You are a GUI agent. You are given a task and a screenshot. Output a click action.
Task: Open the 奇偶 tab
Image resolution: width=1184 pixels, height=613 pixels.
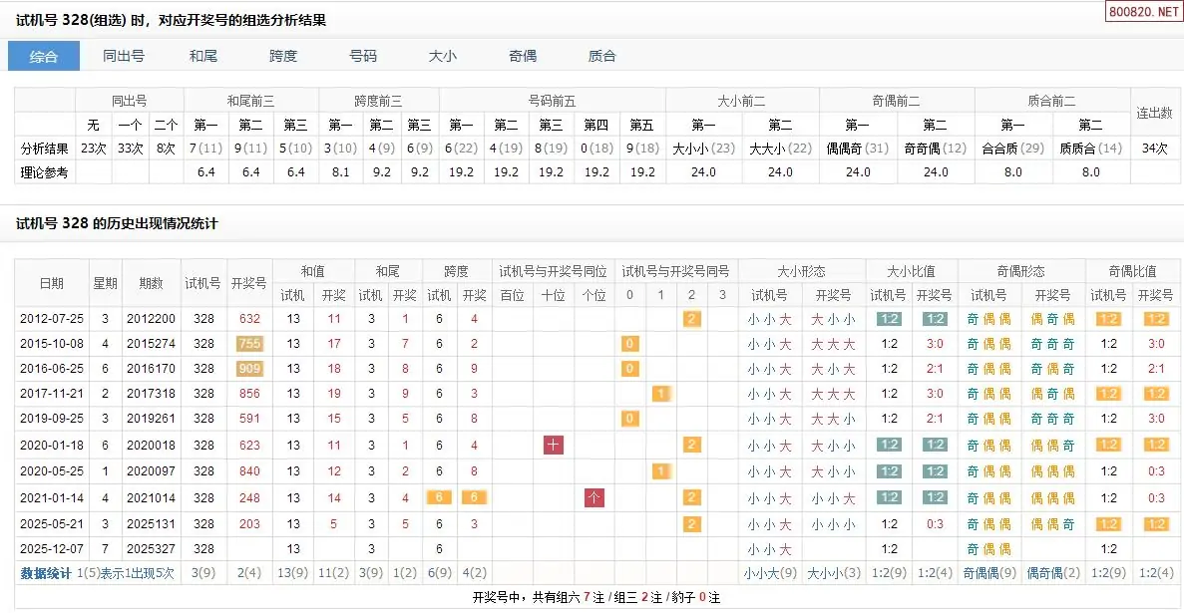pyautogui.click(x=523, y=56)
